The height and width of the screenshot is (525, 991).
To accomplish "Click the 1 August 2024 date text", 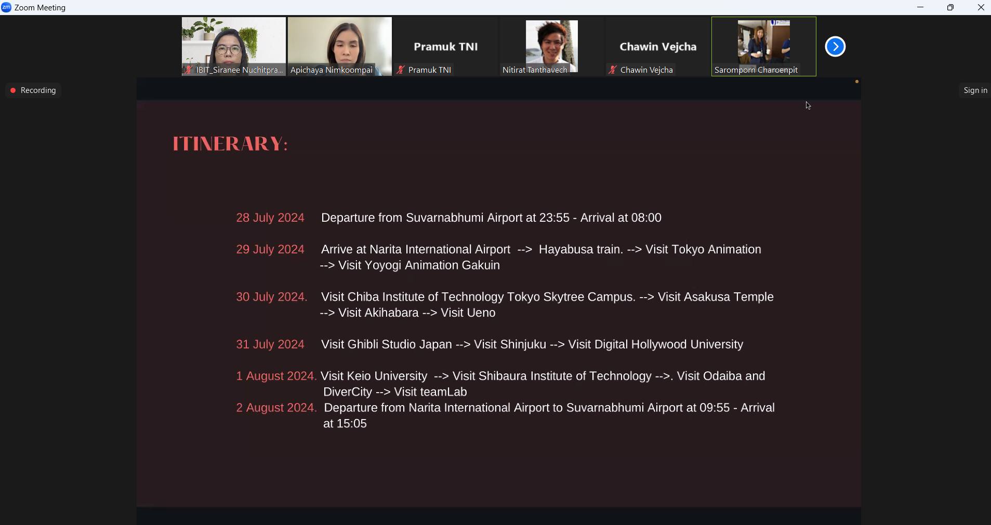I will (276, 376).
